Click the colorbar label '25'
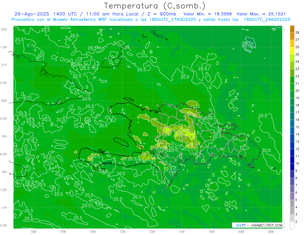Image resolution: width=304 pixels, height=235 pixels. (x=297, y=54)
